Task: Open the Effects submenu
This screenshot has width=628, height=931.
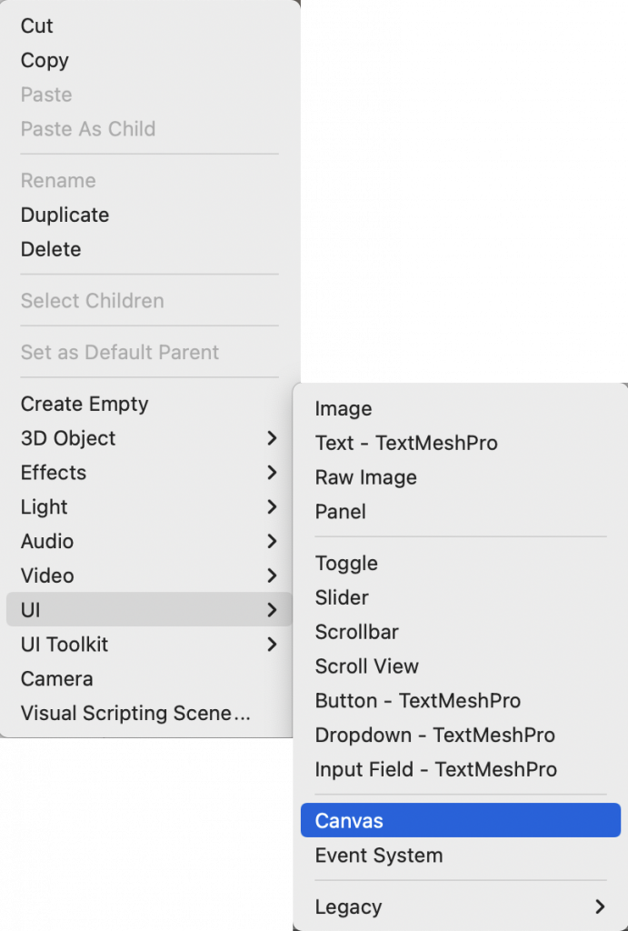Action: click(54, 473)
